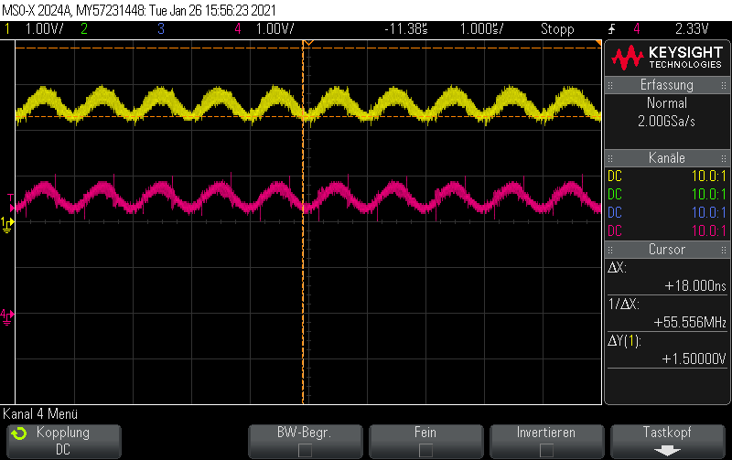Screen dimensions: 732x460
Task: Click the Kopplung rotary knob icon
Action: (19, 433)
